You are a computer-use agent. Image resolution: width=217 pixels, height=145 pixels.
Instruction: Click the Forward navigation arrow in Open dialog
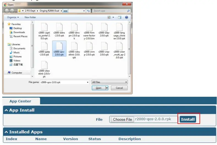click(x=12, y=11)
